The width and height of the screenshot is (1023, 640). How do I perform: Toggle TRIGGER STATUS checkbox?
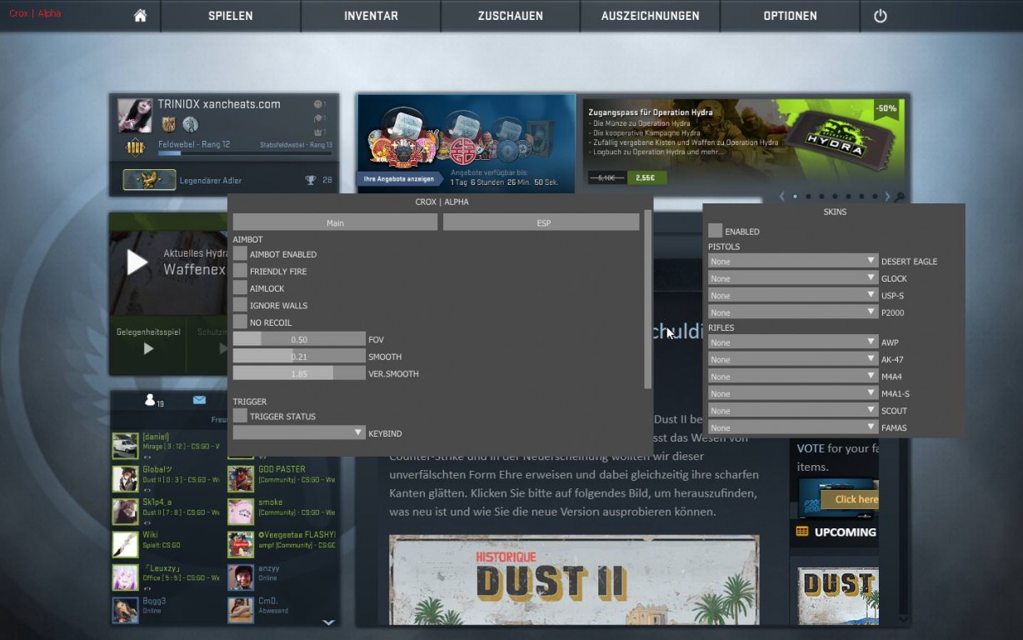tap(240, 416)
